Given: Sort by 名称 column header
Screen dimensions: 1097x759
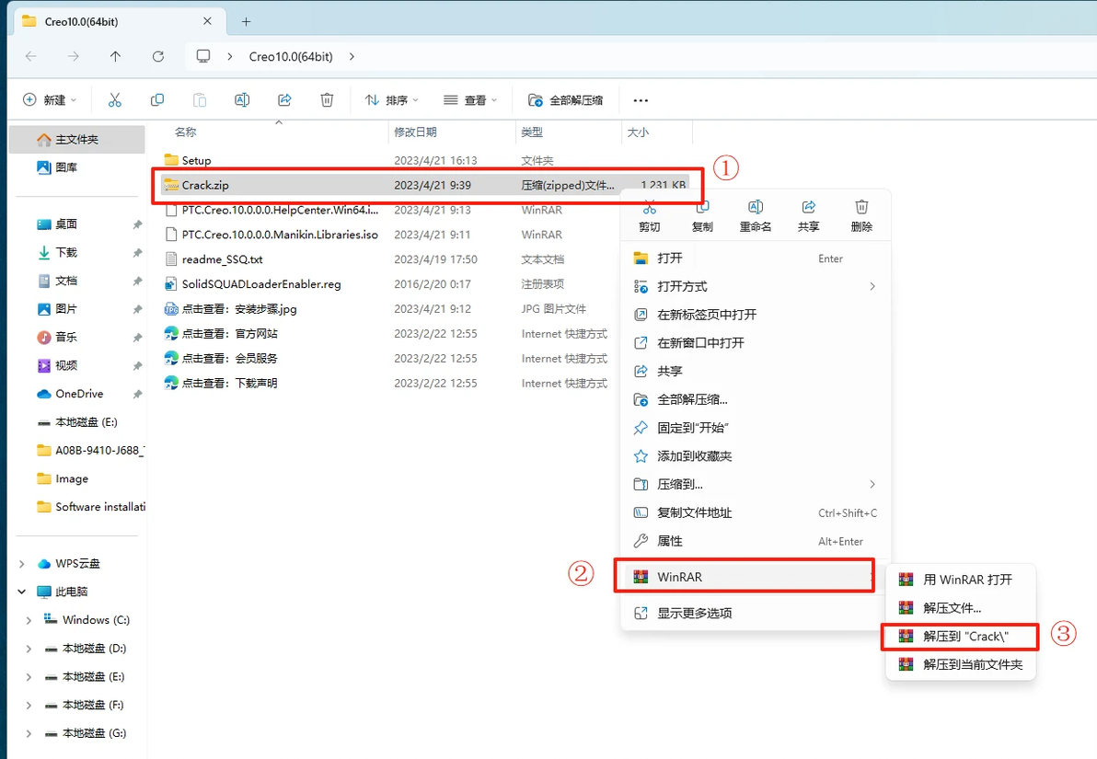Looking at the screenshot, I should pyautogui.click(x=274, y=132).
